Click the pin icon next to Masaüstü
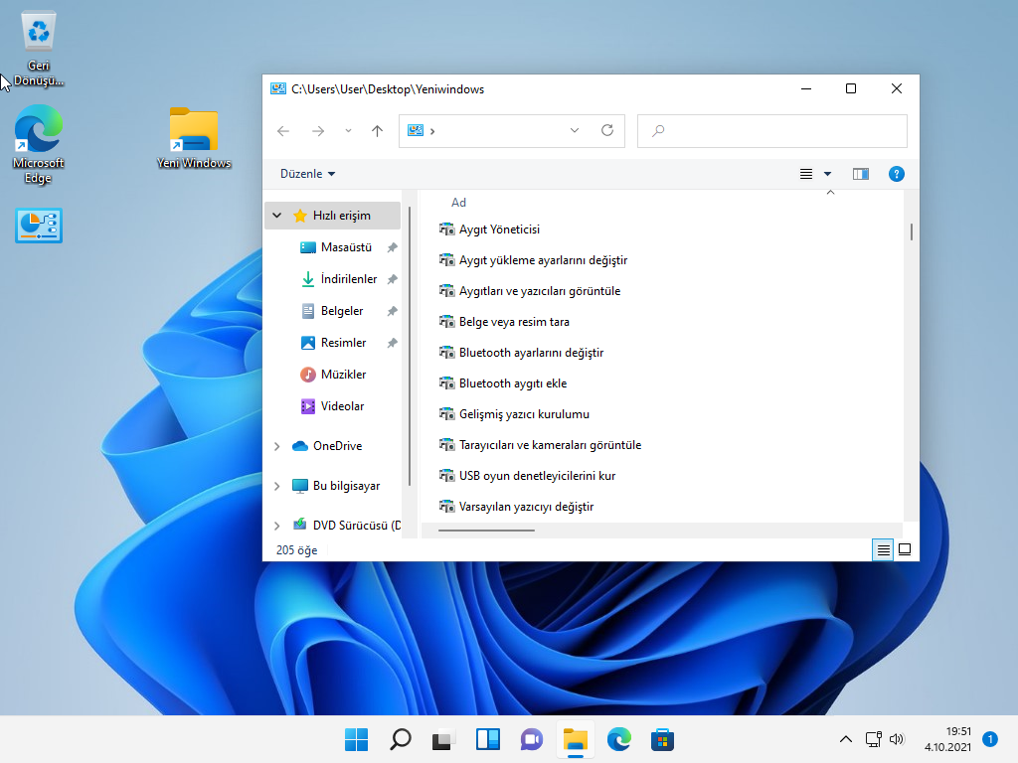 tap(392, 247)
